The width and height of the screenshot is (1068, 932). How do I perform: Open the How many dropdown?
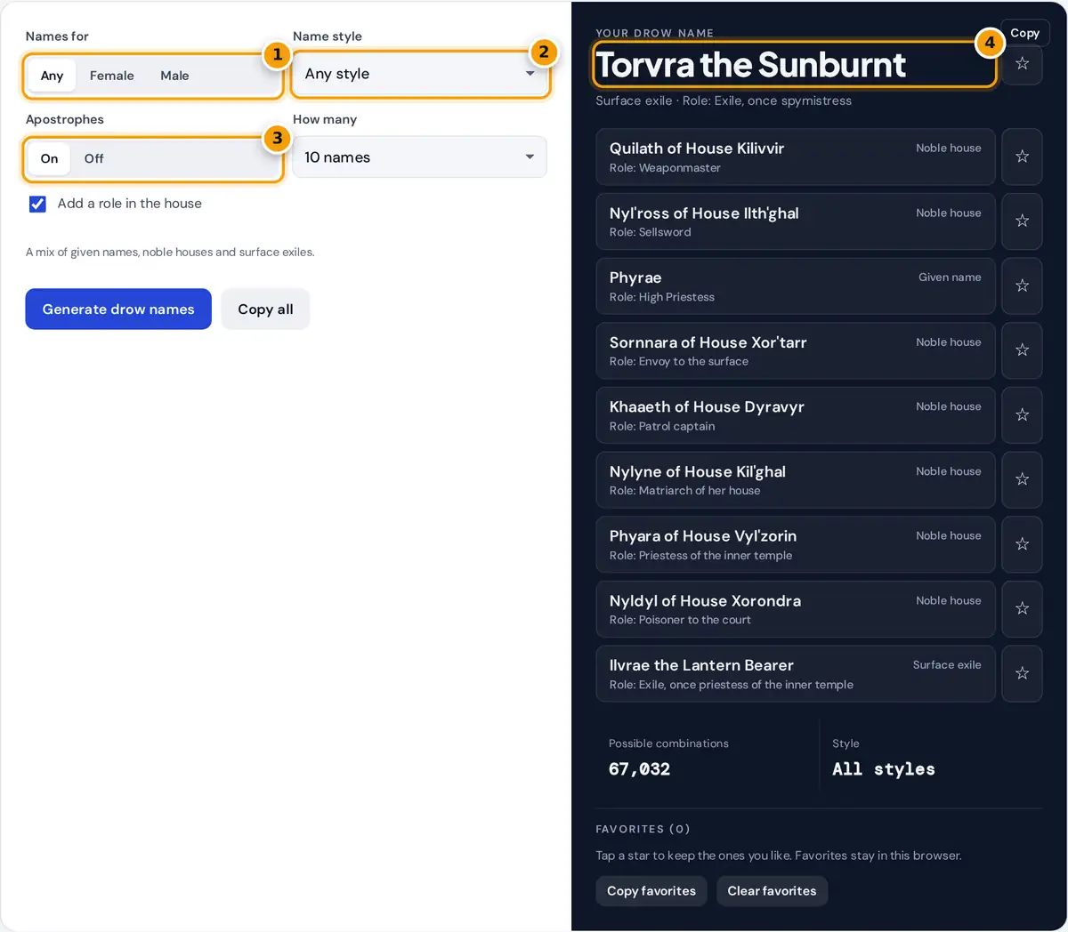pyautogui.click(x=419, y=157)
